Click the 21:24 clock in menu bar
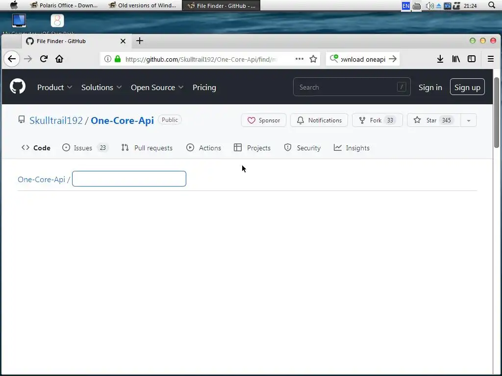 pyautogui.click(x=470, y=6)
